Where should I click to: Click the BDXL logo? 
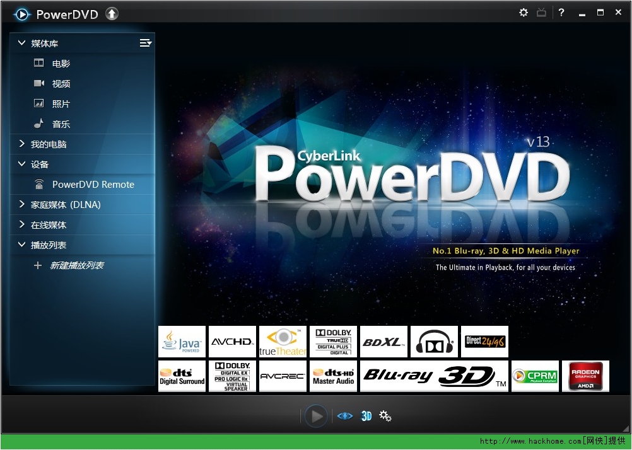(383, 342)
